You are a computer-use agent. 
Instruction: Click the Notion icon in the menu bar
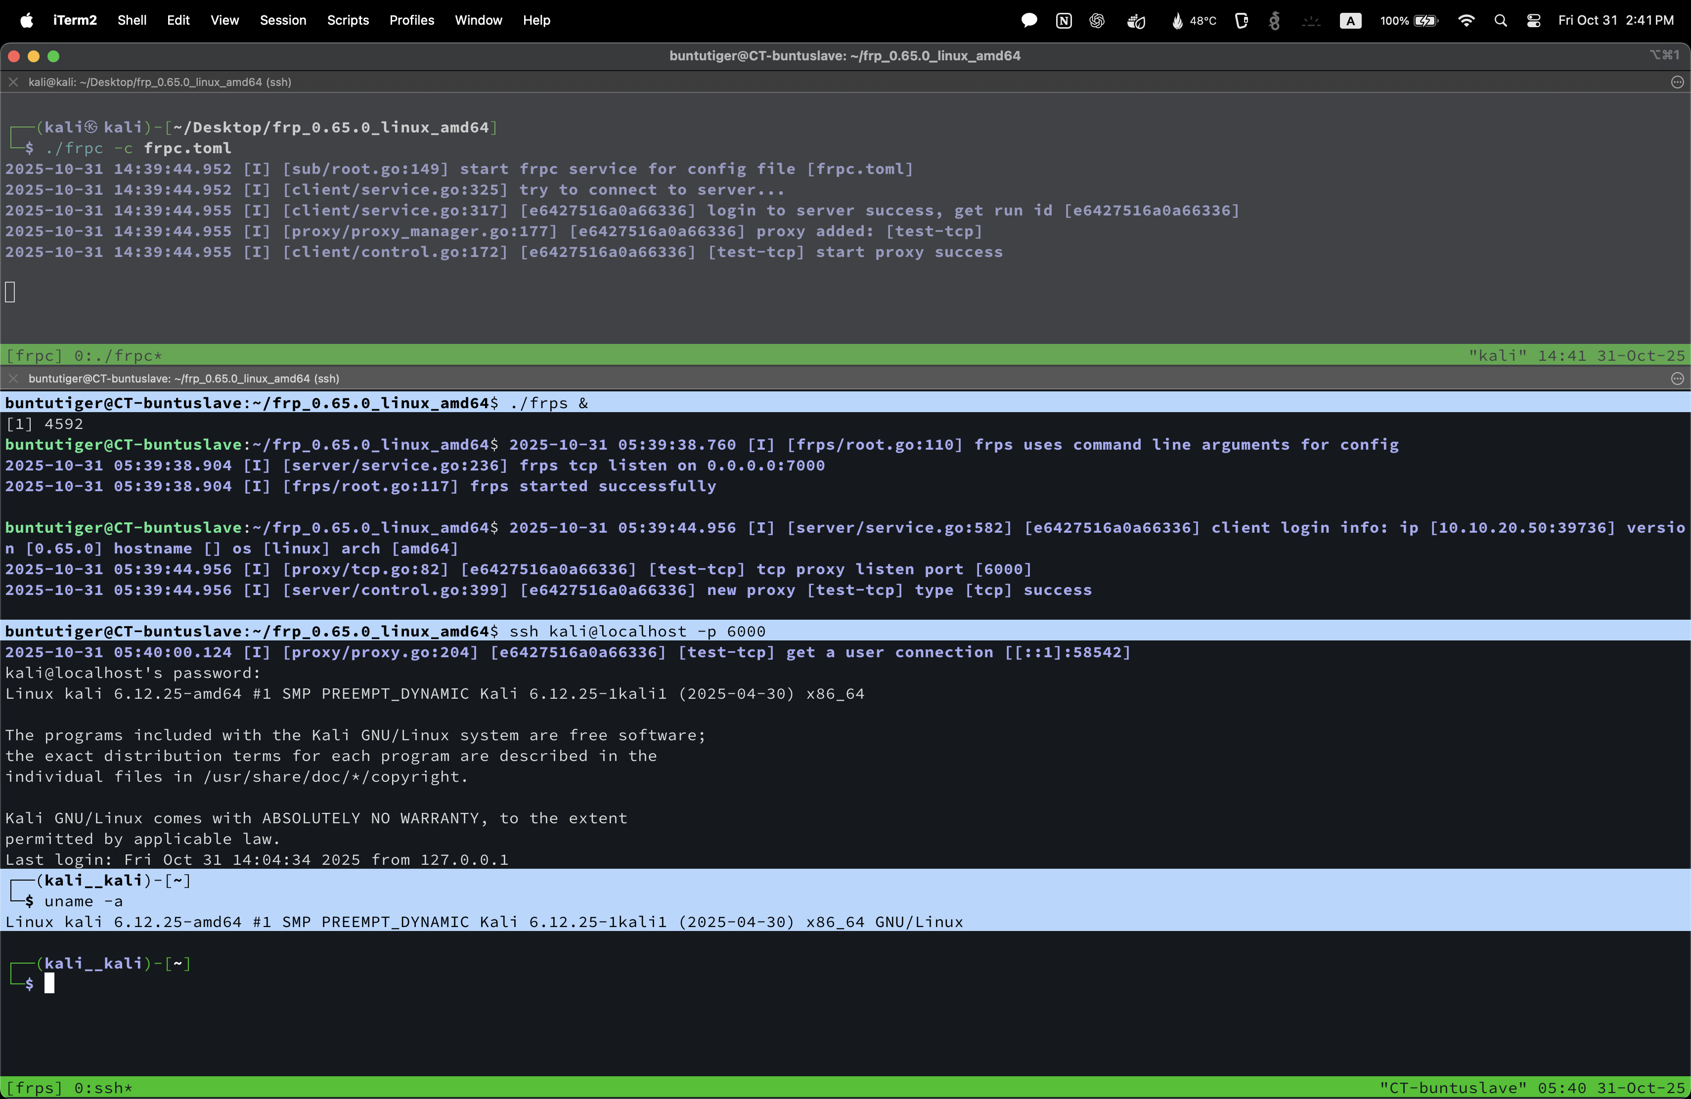tap(1063, 21)
